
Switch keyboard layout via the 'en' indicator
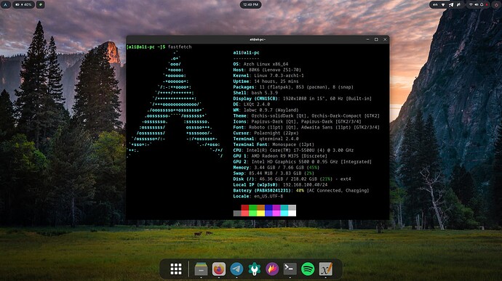click(435, 4)
